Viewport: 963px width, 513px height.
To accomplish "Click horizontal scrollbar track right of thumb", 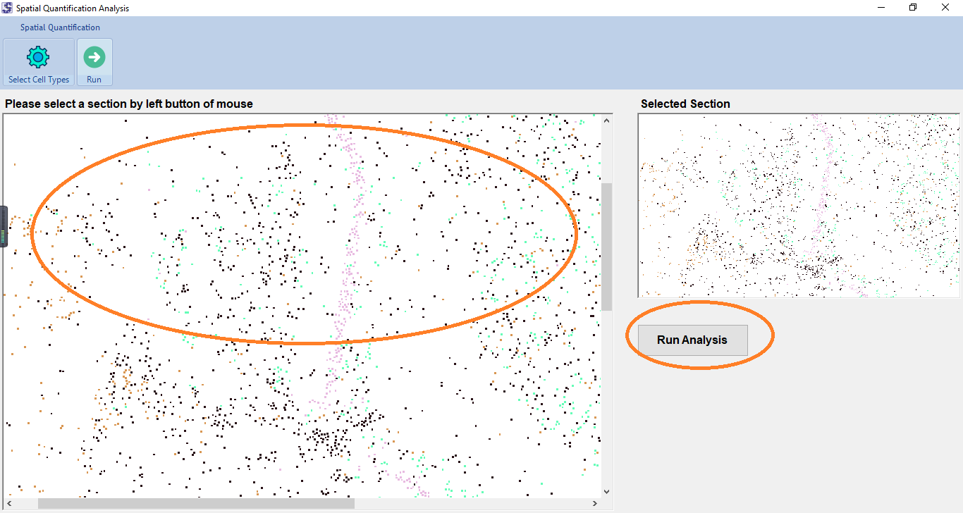I will coord(472,503).
